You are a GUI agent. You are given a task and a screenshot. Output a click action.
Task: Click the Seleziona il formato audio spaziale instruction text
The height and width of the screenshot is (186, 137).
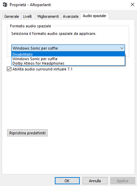point(54,34)
